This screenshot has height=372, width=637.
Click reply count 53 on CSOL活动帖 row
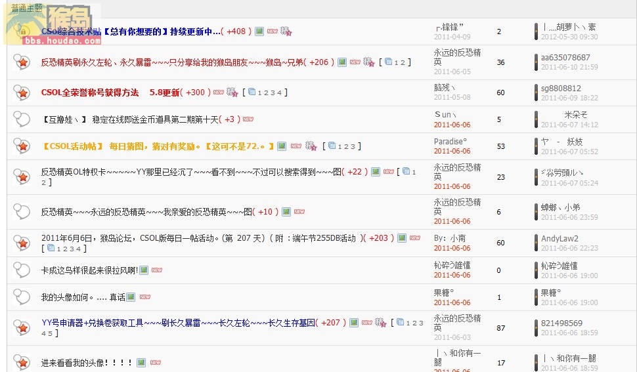click(501, 146)
